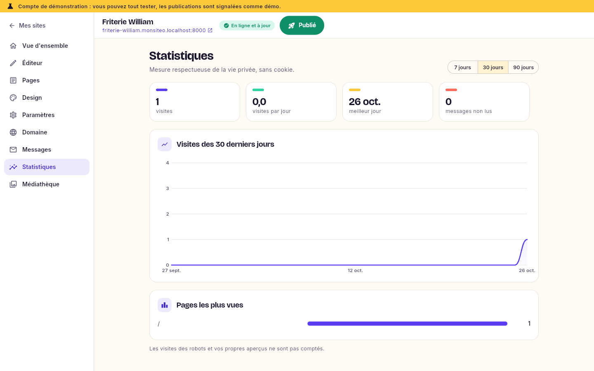Click the count 1 in Pages les plus vues
594x371 pixels.
tap(529, 324)
